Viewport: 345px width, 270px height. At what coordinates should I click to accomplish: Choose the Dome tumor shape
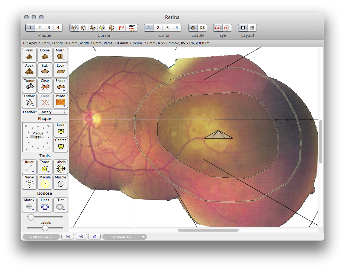pos(45,55)
